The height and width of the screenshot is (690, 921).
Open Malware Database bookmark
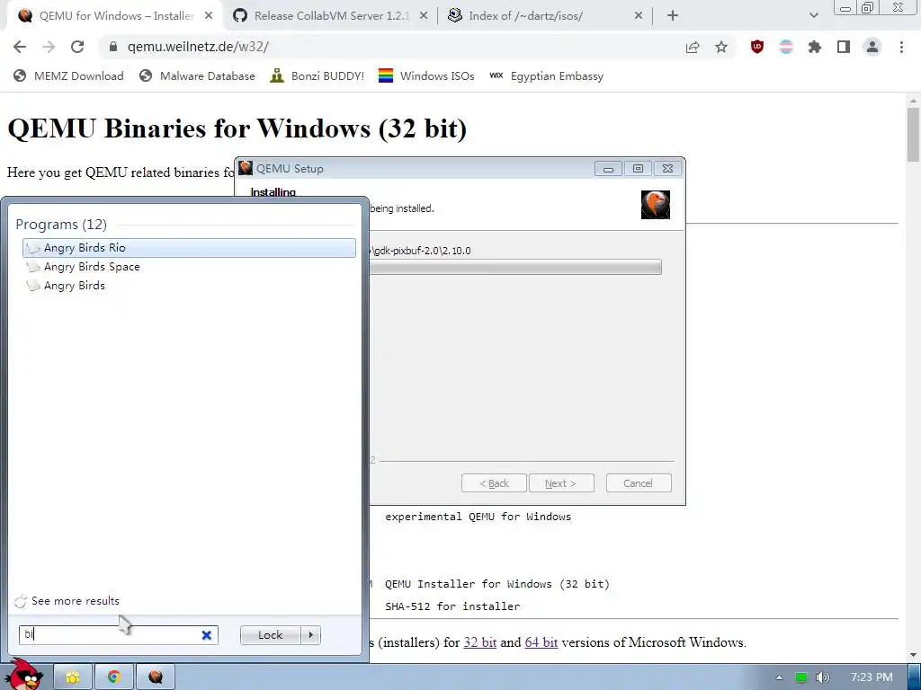[197, 75]
